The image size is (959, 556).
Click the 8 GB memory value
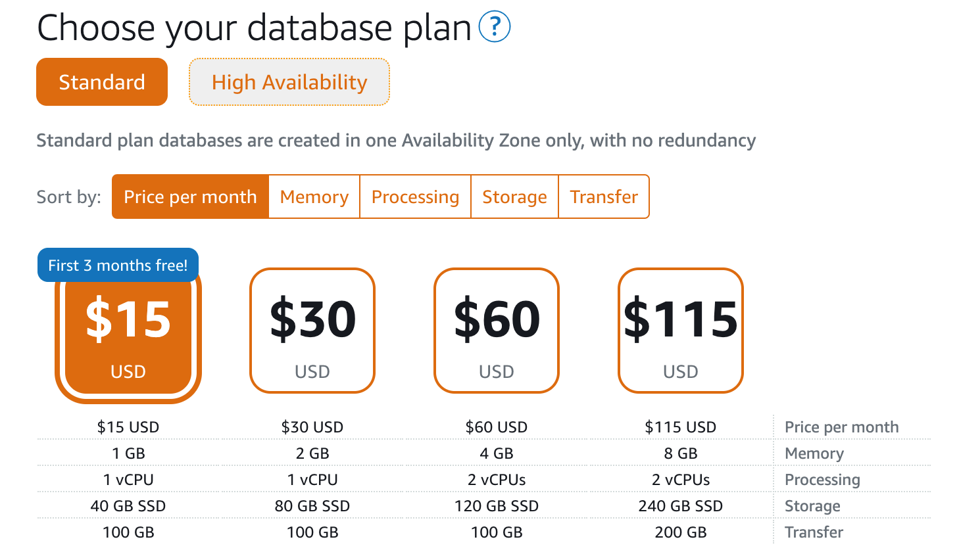(x=681, y=453)
